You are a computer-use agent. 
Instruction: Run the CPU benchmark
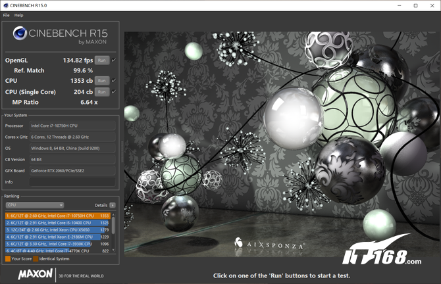(x=101, y=81)
